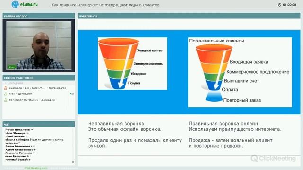This screenshot has width=303, height=170.
Task: Toggle the speaker icon in Alex's row
Action: pos(71,94)
